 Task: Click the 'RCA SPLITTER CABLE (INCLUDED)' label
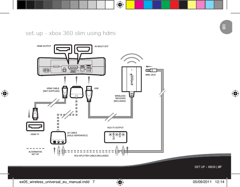click(91, 156)
